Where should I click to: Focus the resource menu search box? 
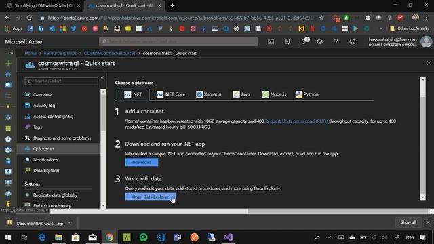tap(61, 81)
